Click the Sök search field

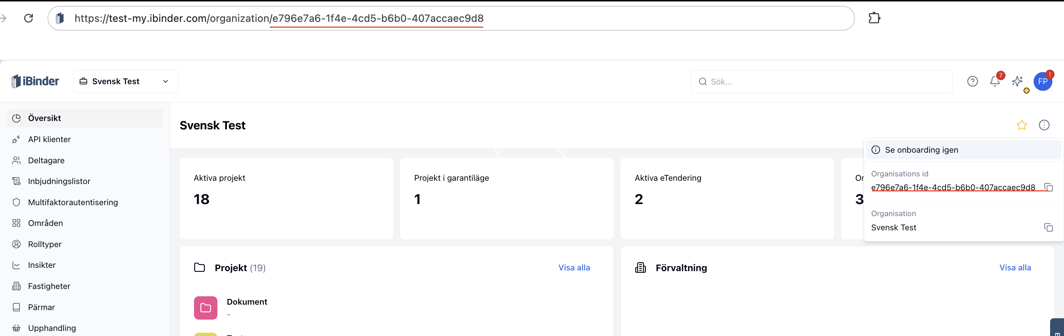pyautogui.click(x=821, y=82)
